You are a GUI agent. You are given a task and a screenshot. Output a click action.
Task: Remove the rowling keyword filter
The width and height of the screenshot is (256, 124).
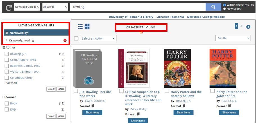(x=65, y=40)
